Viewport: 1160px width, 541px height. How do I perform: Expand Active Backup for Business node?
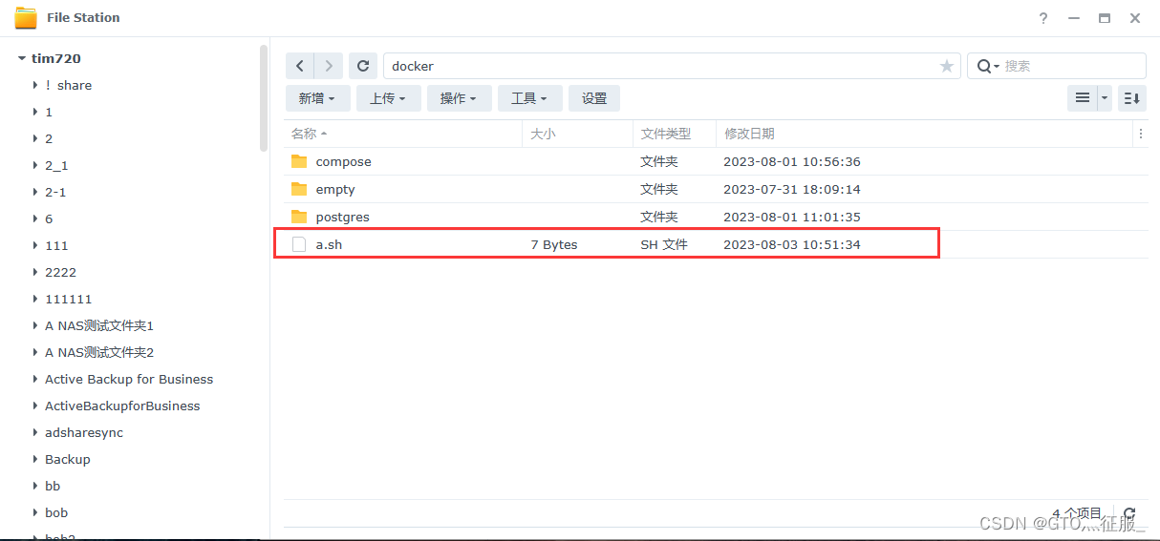click(x=35, y=379)
